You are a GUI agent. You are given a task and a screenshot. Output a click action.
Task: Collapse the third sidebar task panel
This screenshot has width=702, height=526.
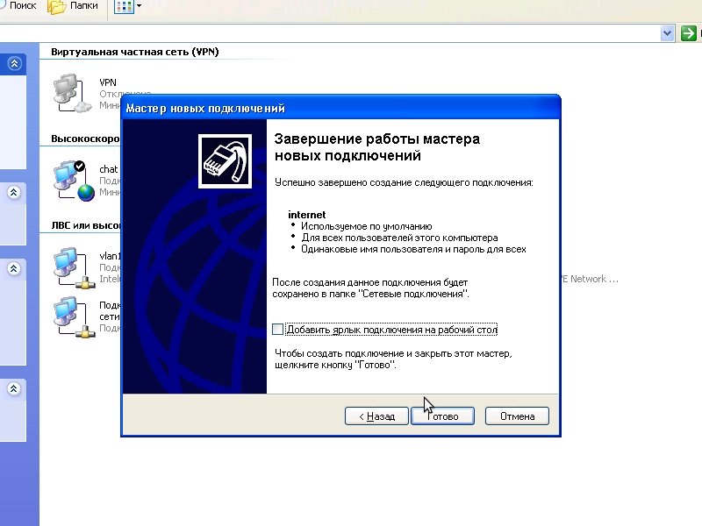[14, 268]
